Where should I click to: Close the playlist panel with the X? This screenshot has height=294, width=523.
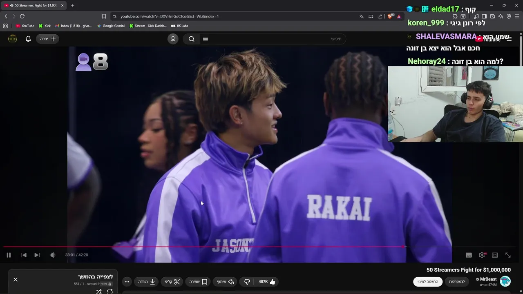tap(16, 279)
